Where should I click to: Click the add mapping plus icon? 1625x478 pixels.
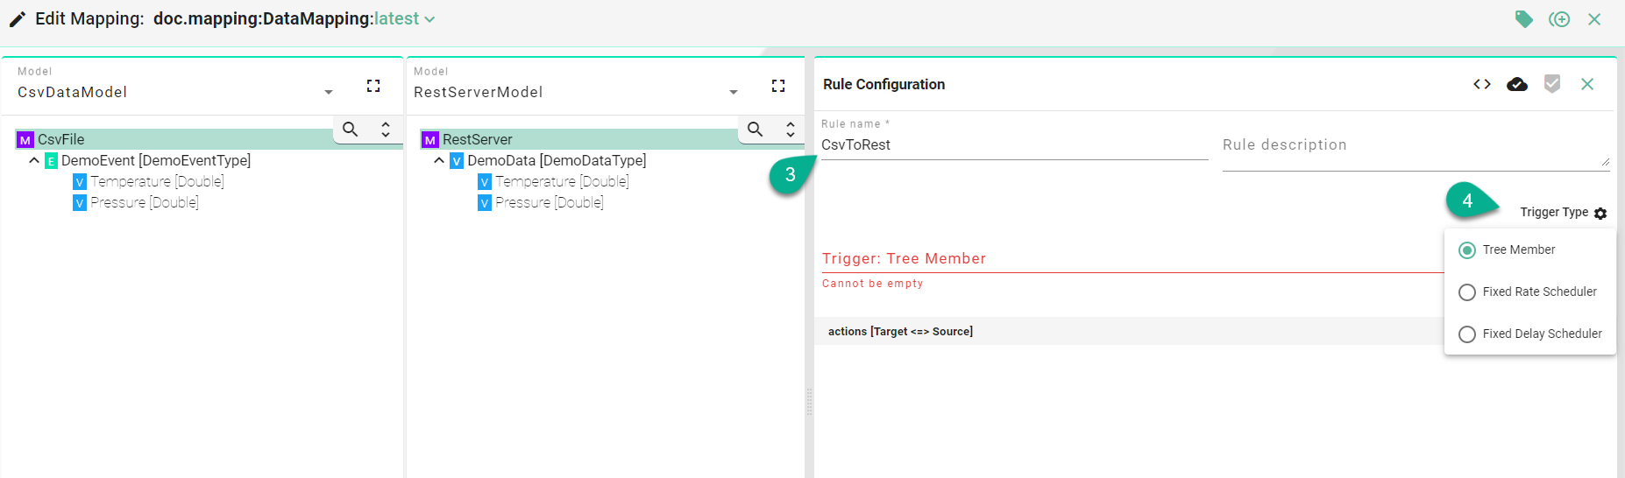(1558, 19)
